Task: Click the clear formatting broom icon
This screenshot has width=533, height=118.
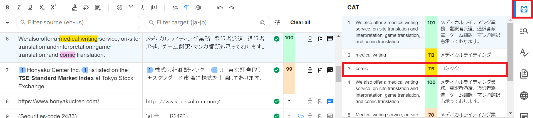Action: coord(75,7)
